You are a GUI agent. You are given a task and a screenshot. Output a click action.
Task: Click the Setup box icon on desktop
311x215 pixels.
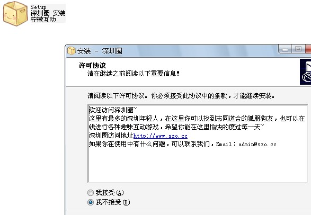15,13
